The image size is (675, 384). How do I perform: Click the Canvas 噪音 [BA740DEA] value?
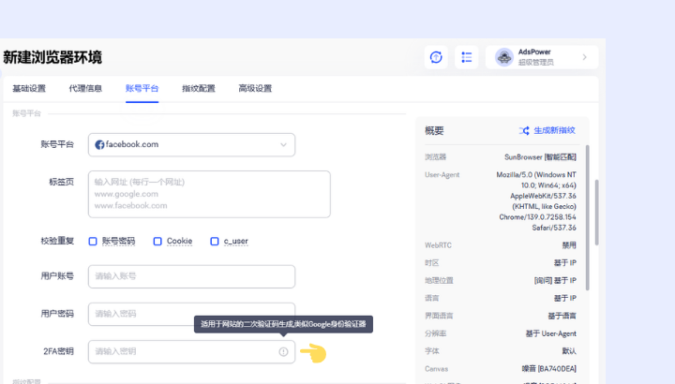(x=548, y=369)
